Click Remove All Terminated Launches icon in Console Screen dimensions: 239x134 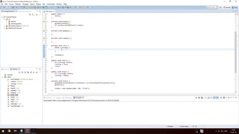[202, 98]
